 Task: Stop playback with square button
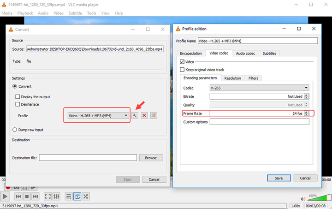pos(27,197)
